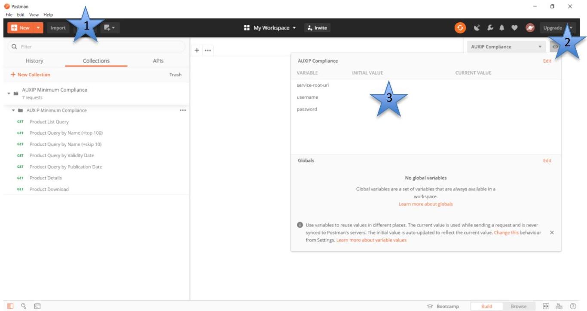Open the folder's three-dot options menu
Viewport: 587px width, 311px height.
[x=183, y=110]
